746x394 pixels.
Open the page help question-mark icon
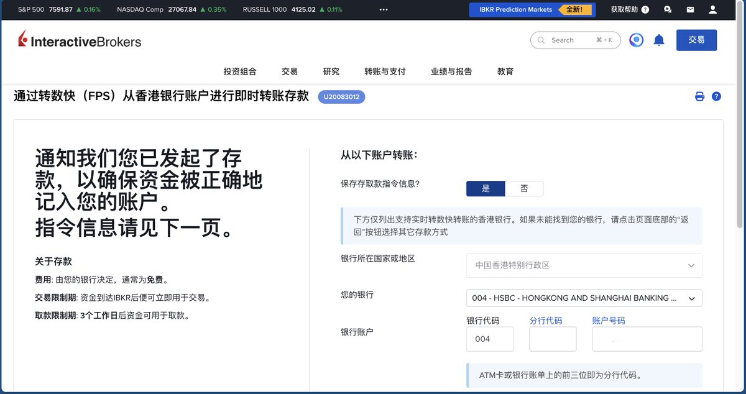(716, 96)
